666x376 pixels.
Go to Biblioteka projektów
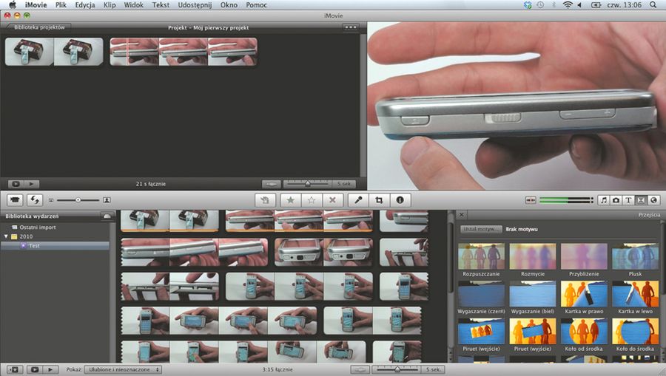click(x=39, y=27)
